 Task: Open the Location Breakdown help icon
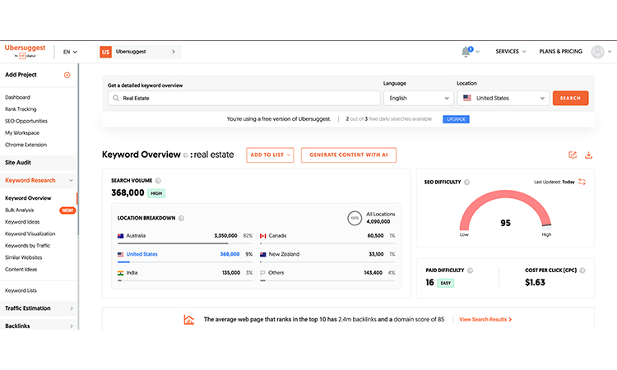tap(182, 218)
